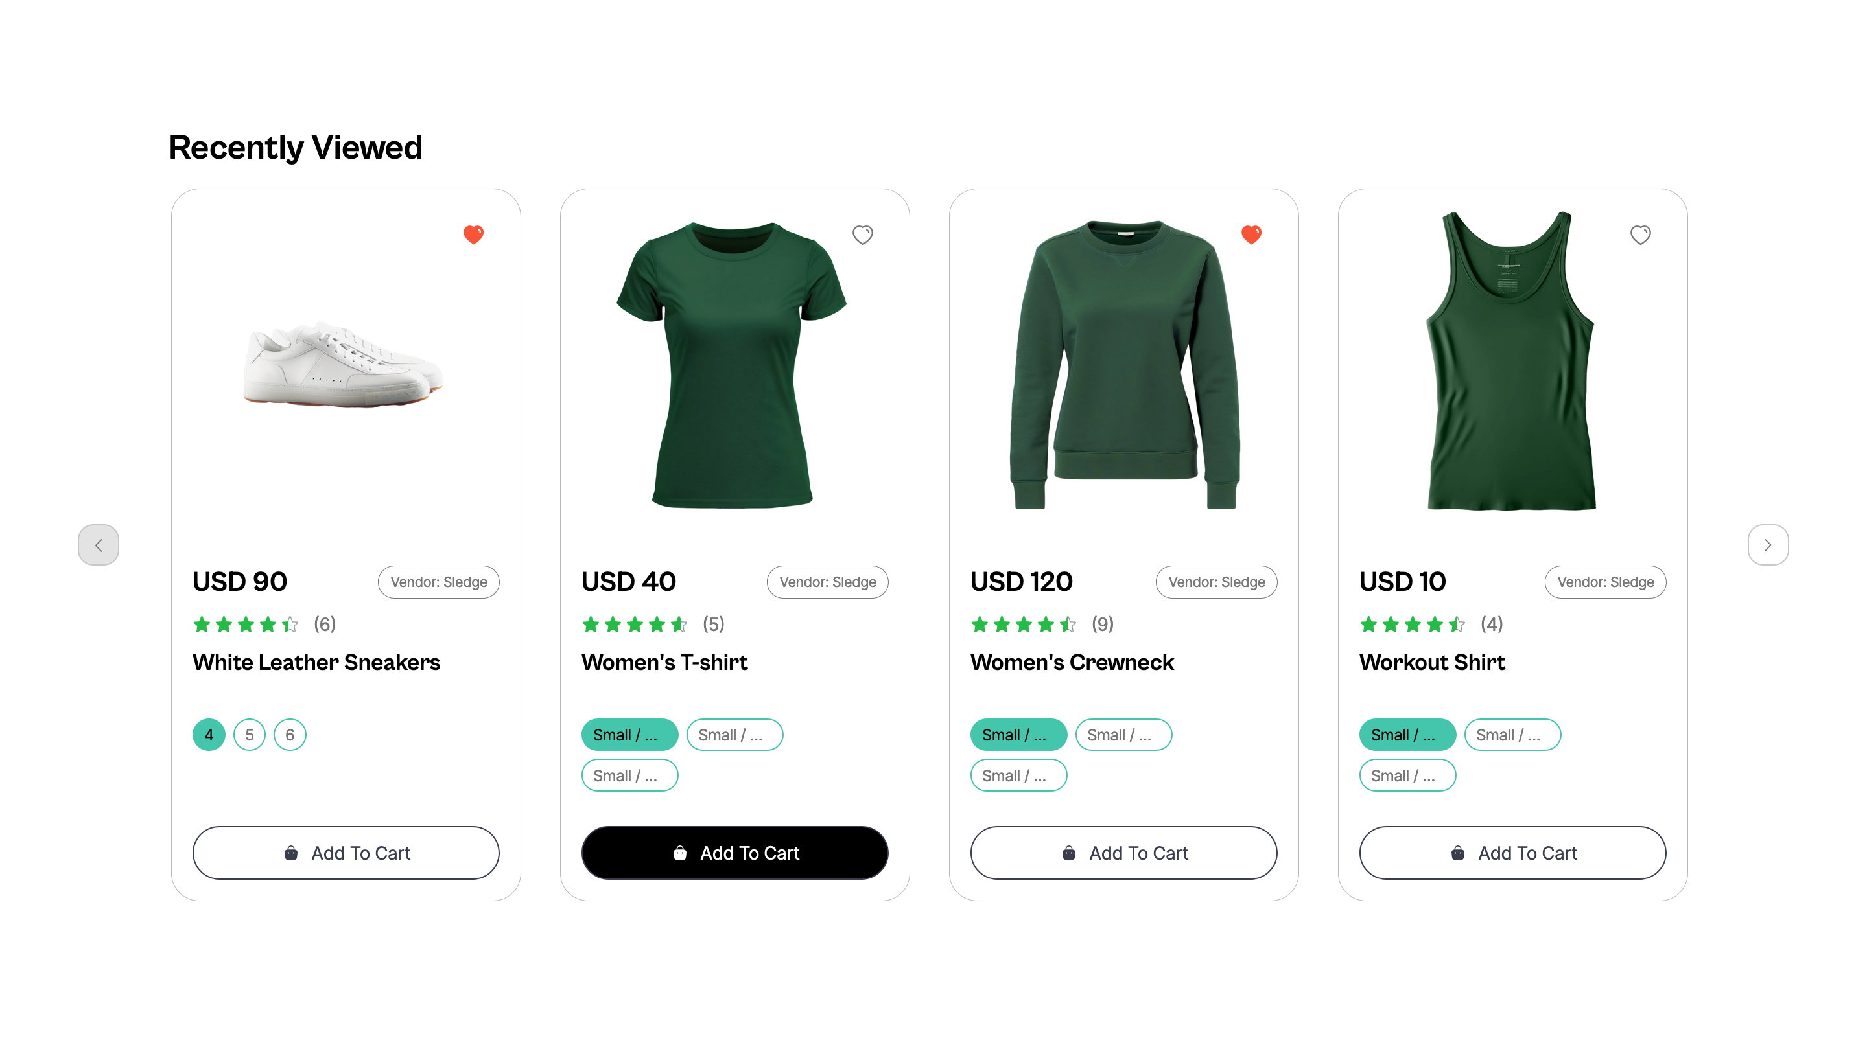Add Women's T-shirt to cart
Viewport: 1867px width, 1056px height.
click(x=734, y=853)
